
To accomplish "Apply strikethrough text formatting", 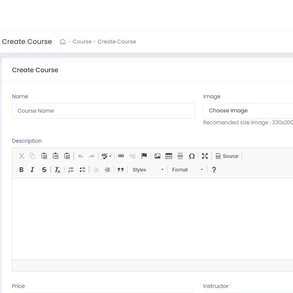I will click(x=44, y=170).
